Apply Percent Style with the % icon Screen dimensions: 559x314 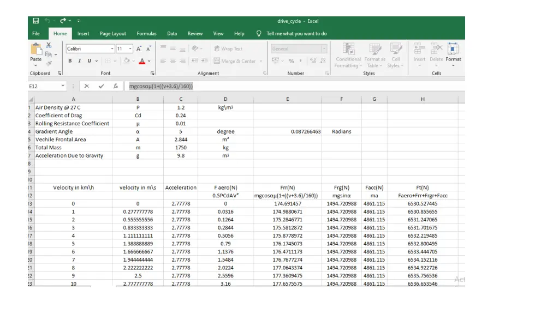tap(292, 61)
